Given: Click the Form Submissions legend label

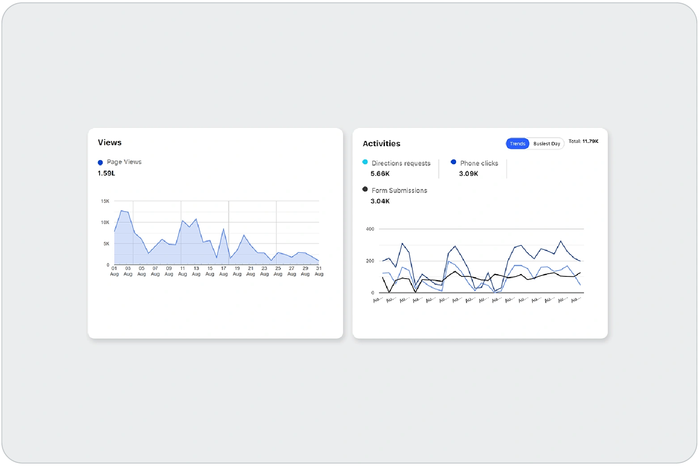Looking at the screenshot, I should [x=399, y=191].
